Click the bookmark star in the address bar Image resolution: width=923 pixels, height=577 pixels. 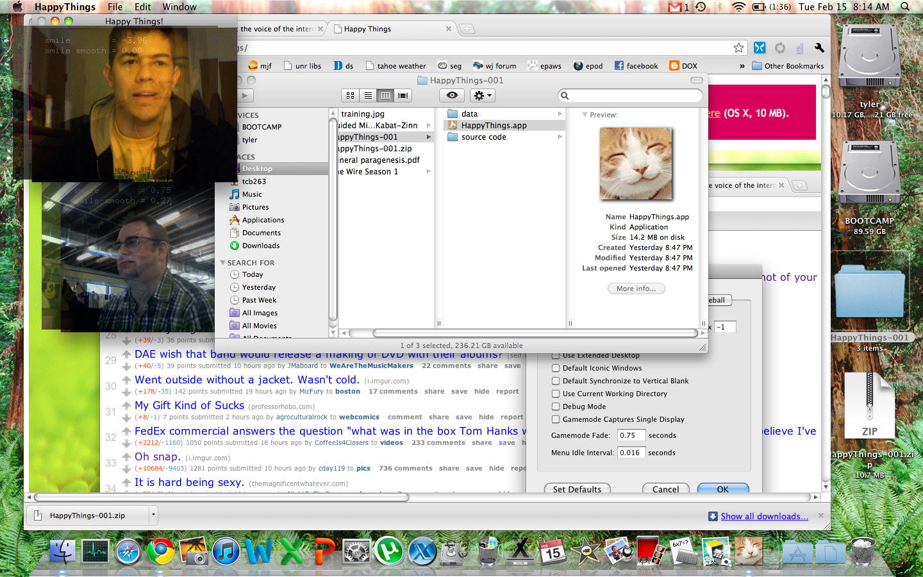(738, 48)
